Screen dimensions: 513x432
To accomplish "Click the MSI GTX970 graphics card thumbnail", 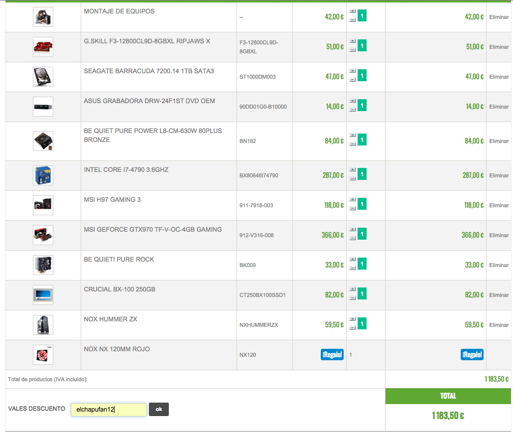I will click(43, 235).
